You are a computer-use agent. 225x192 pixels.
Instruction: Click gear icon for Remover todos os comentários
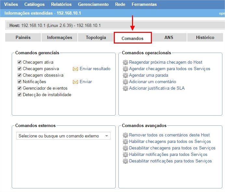pyautogui.click(x=125, y=135)
